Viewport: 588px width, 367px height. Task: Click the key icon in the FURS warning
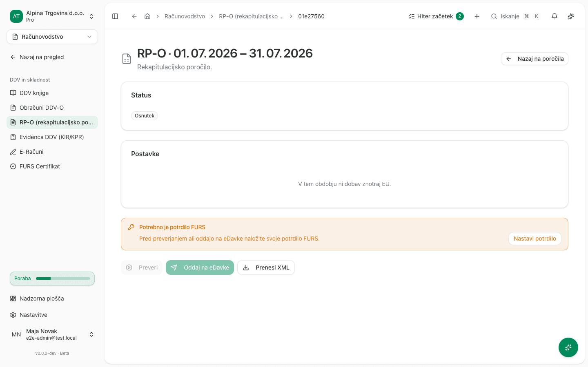pos(131,227)
